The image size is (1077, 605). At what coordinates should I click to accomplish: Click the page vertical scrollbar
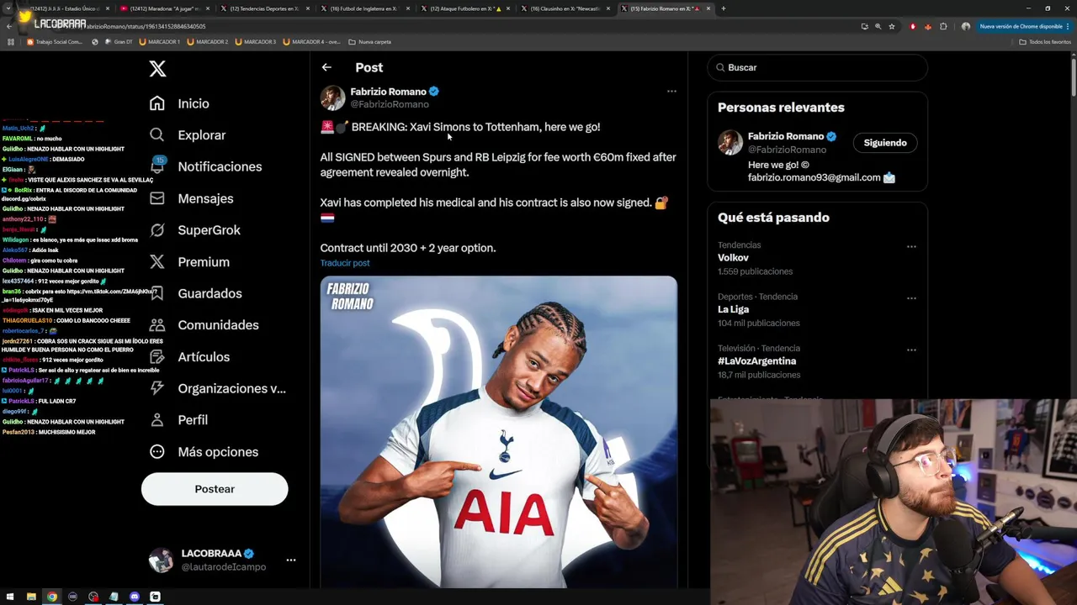tap(1073, 319)
